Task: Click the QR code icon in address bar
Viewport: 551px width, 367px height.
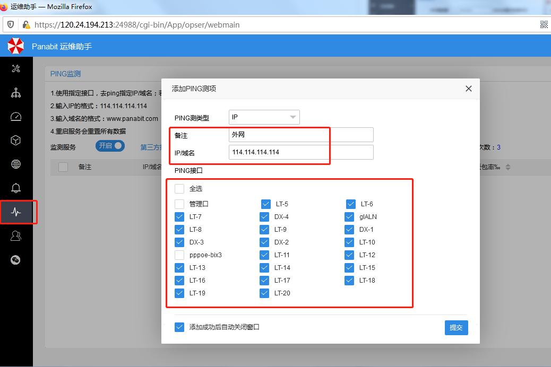Action: pos(544,24)
